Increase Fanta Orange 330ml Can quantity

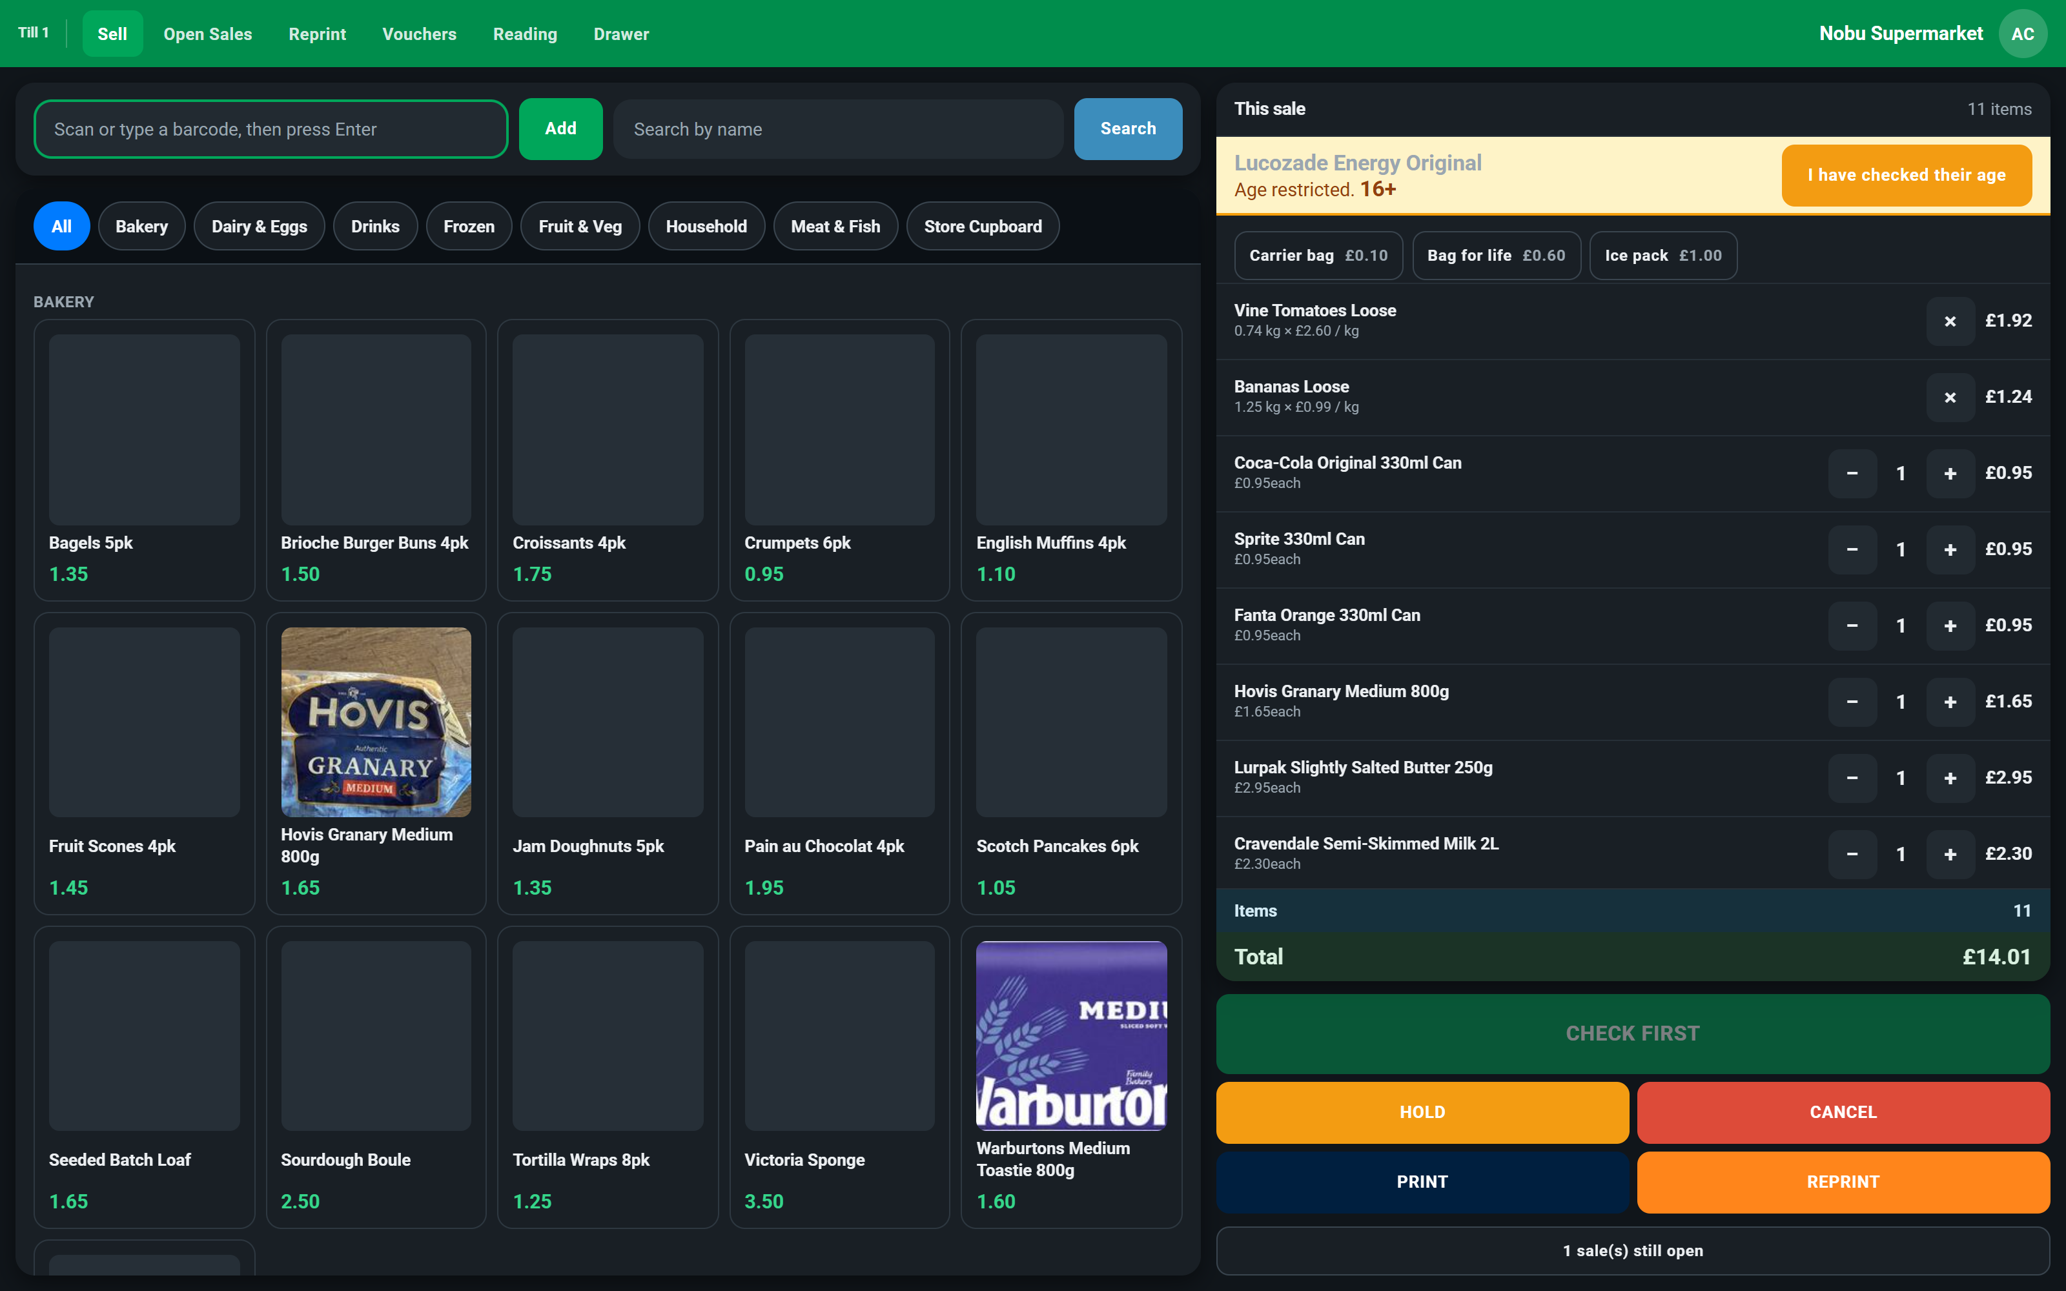click(x=1949, y=626)
